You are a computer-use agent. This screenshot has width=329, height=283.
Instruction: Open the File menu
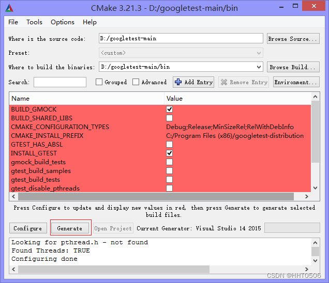[13, 22]
